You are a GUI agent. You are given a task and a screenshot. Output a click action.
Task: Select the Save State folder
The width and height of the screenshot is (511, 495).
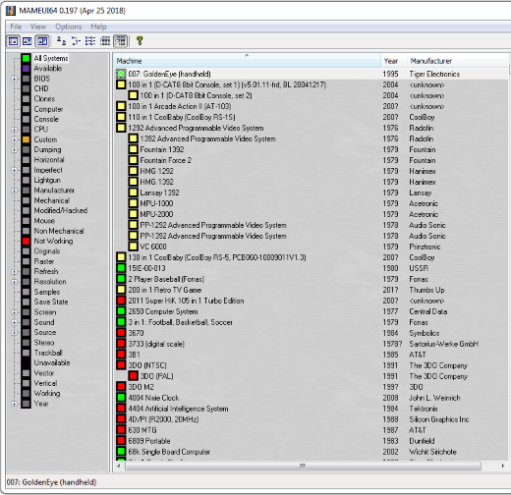[x=51, y=302]
